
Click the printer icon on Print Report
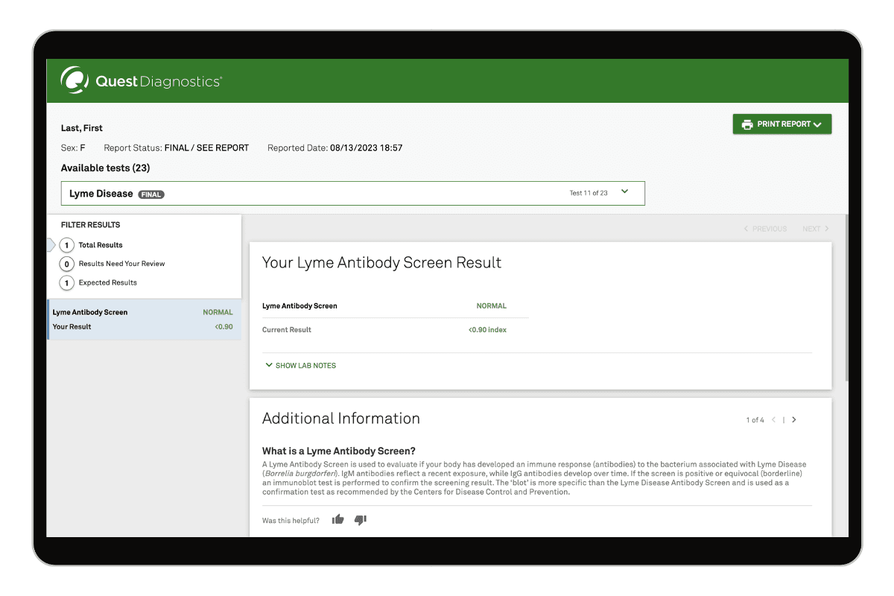click(x=747, y=124)
